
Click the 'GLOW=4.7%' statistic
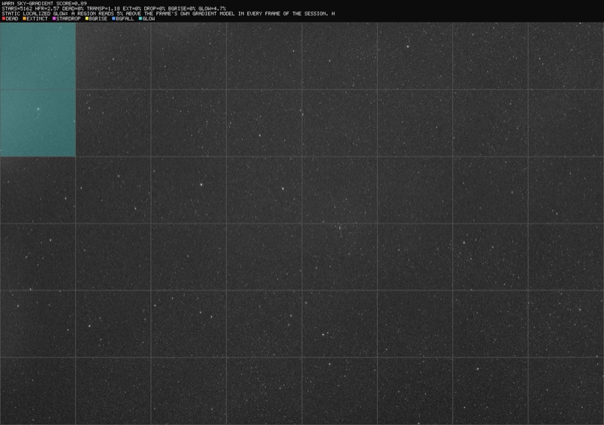(x=212, y=9)
